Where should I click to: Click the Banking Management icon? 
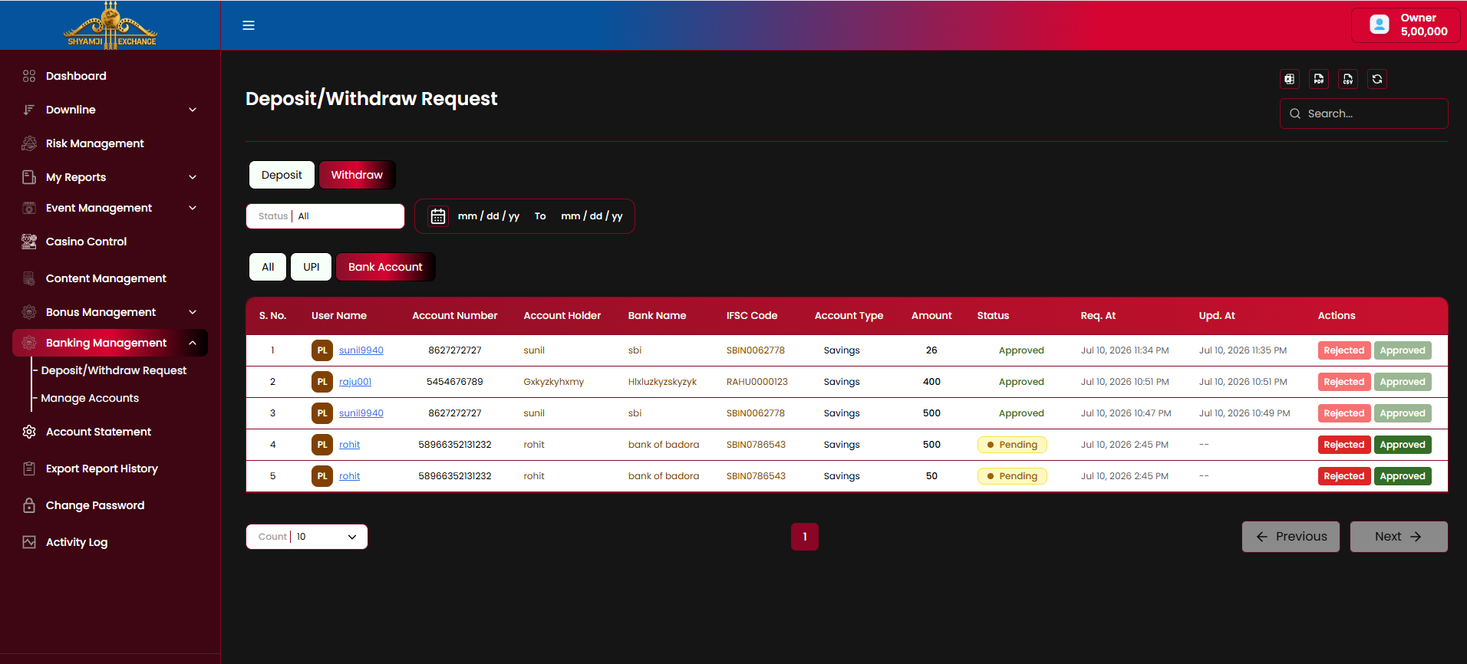29,343
